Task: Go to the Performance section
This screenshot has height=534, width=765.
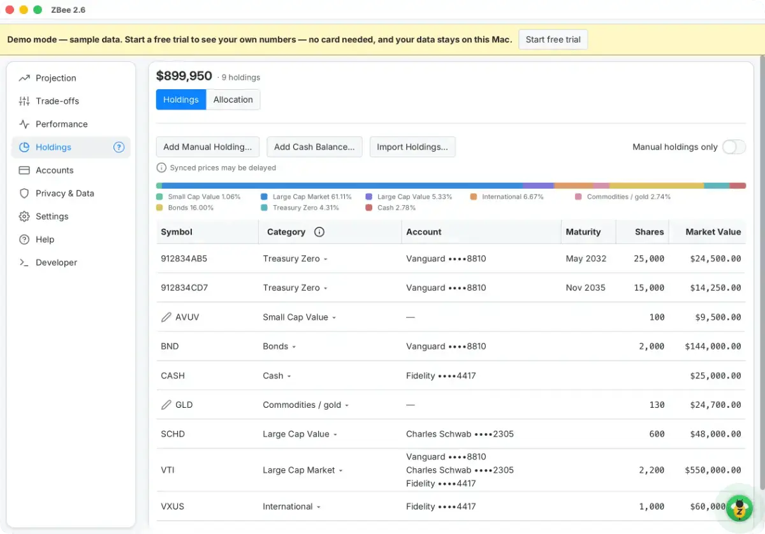Action: pyautogui.click(x=71, y=124)
